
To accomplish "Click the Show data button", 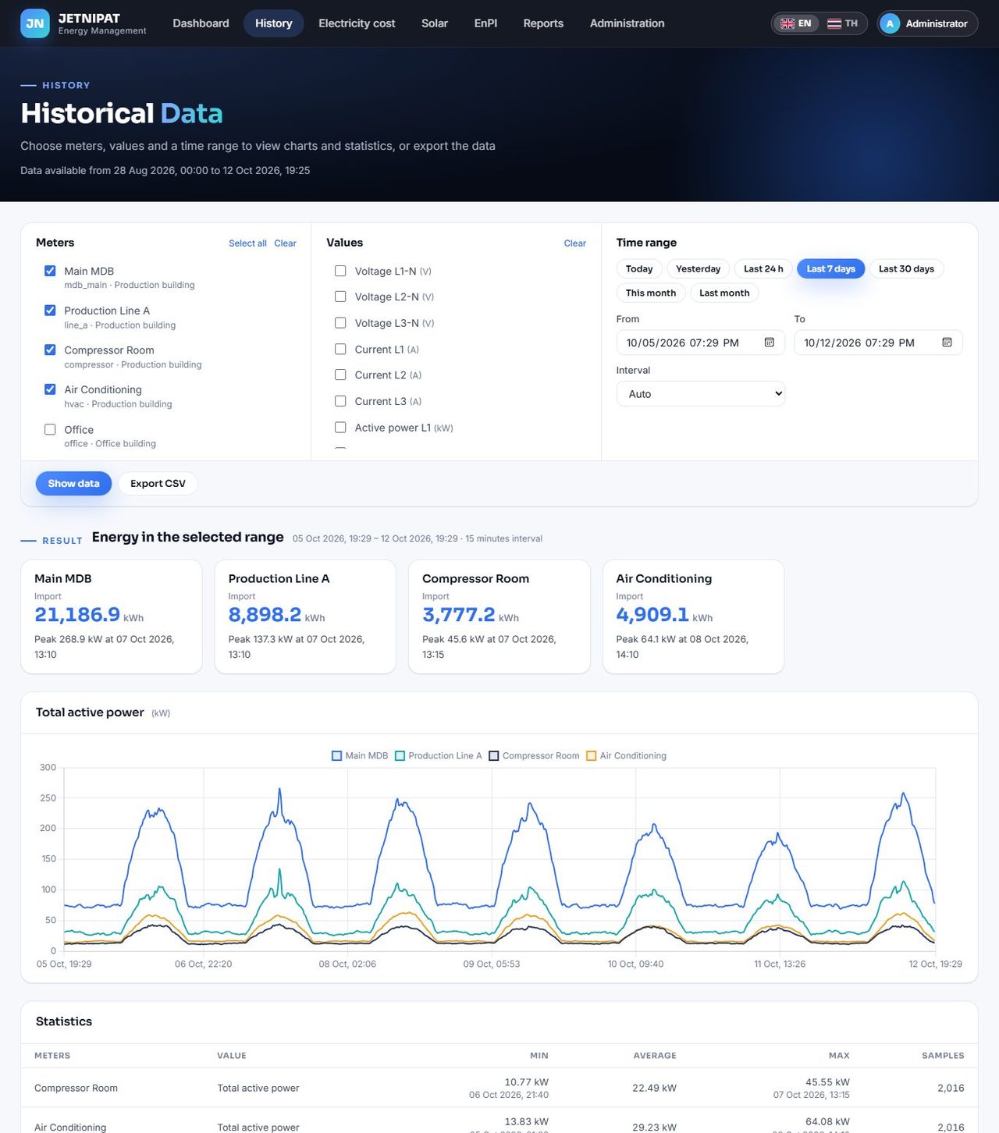I will 73,484.
